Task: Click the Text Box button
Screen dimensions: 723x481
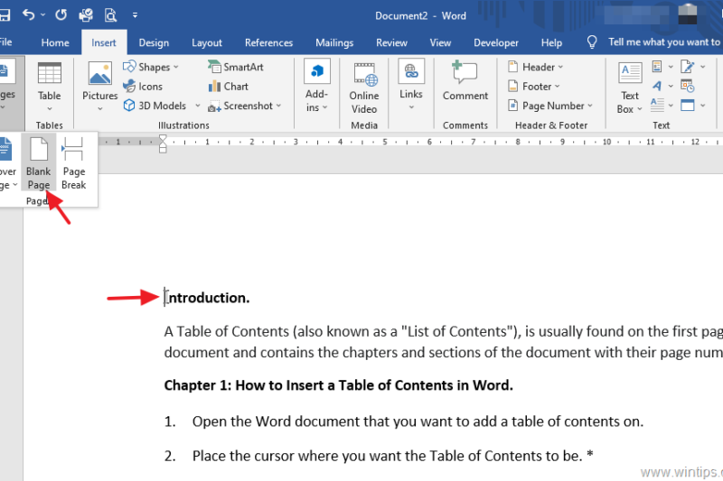Action: pyautogui.click(x=630, y=88)
